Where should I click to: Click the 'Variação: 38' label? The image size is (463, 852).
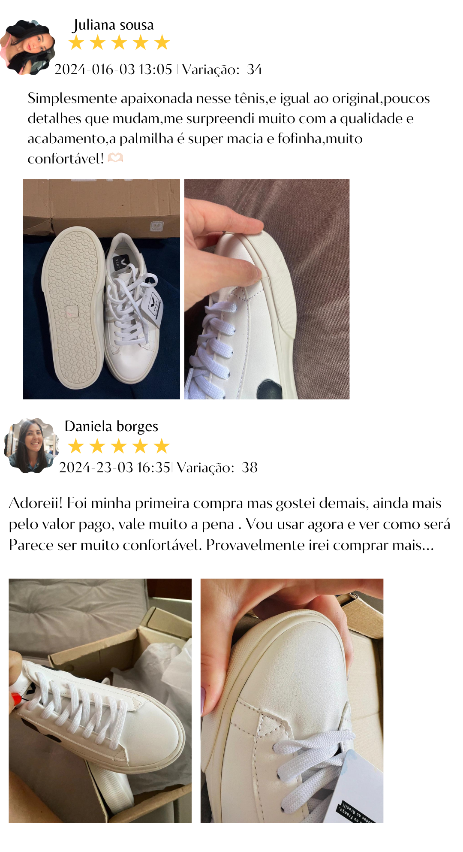coord(217,467)
